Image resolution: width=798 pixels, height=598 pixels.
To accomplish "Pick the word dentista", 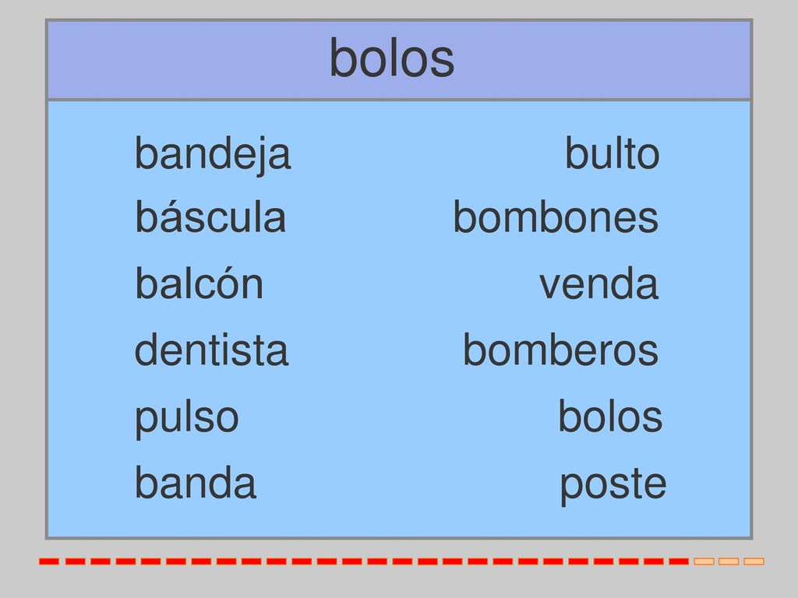I will (211, 350).
